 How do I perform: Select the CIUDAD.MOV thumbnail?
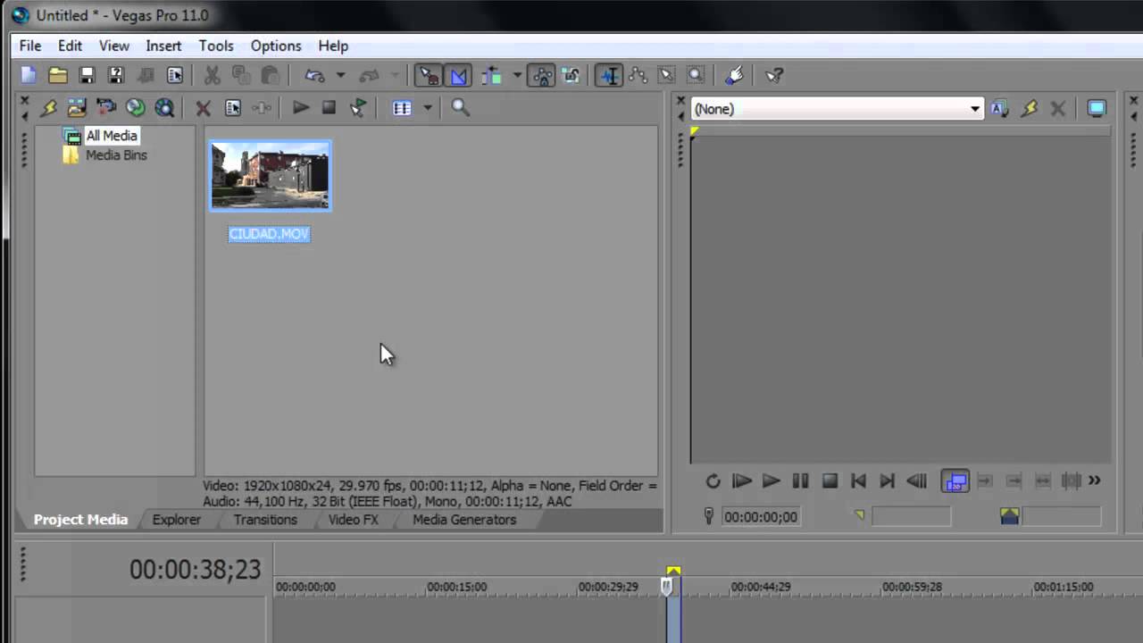(270, 175)
